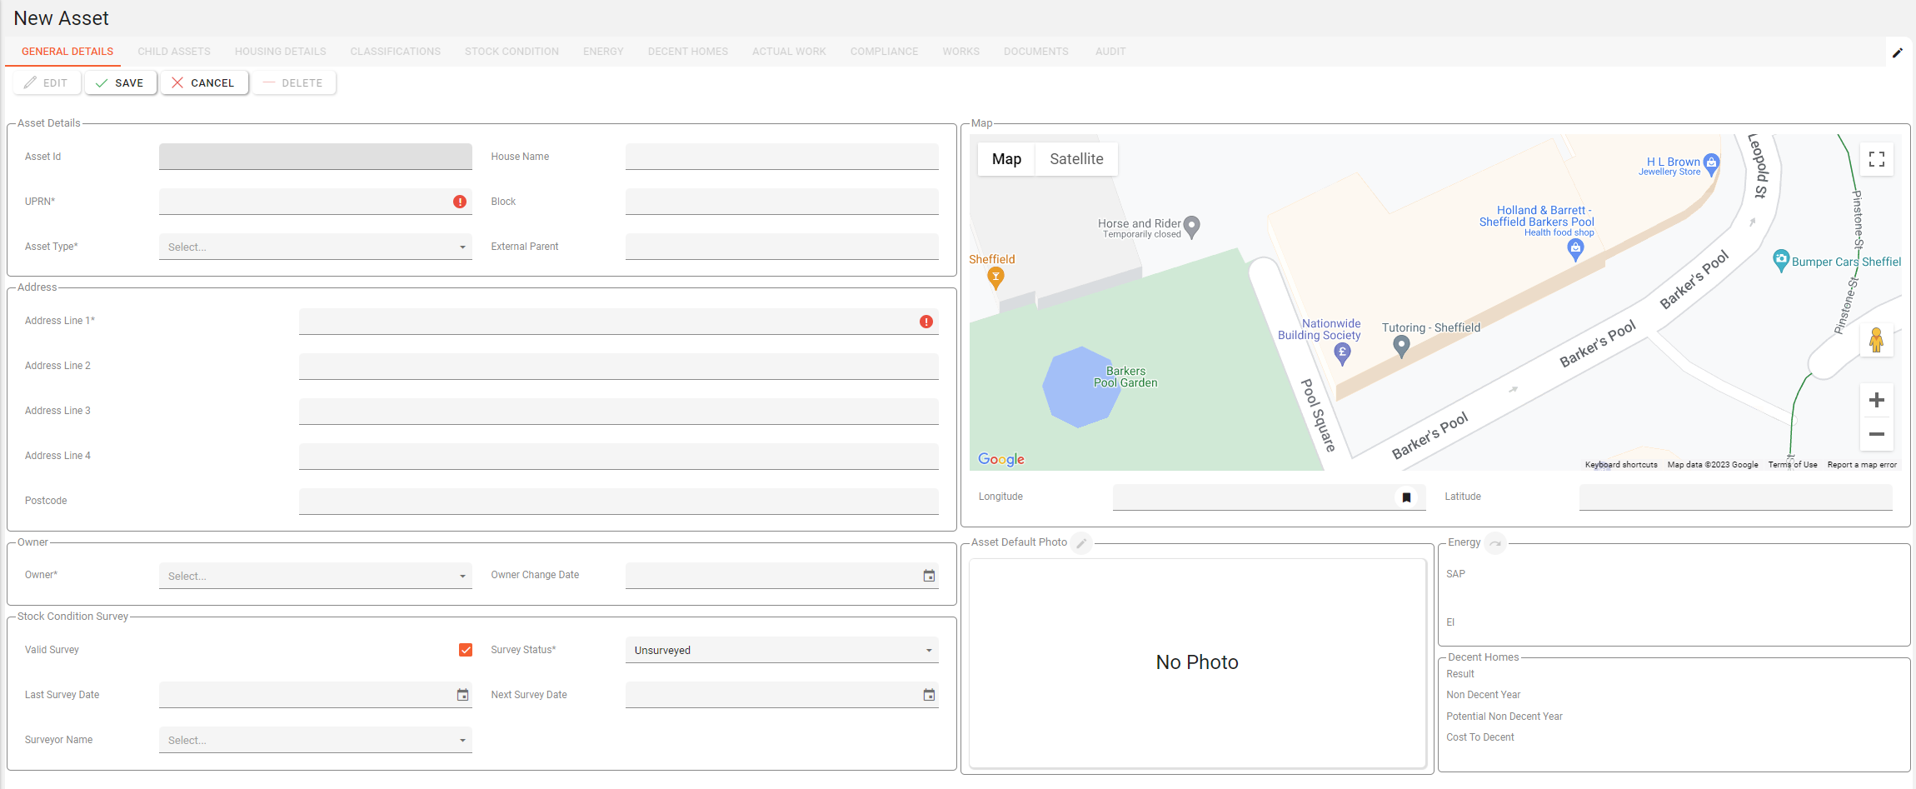Open the Survey Status dropdown
This screenshot has width=1916, height=789.
781,651
